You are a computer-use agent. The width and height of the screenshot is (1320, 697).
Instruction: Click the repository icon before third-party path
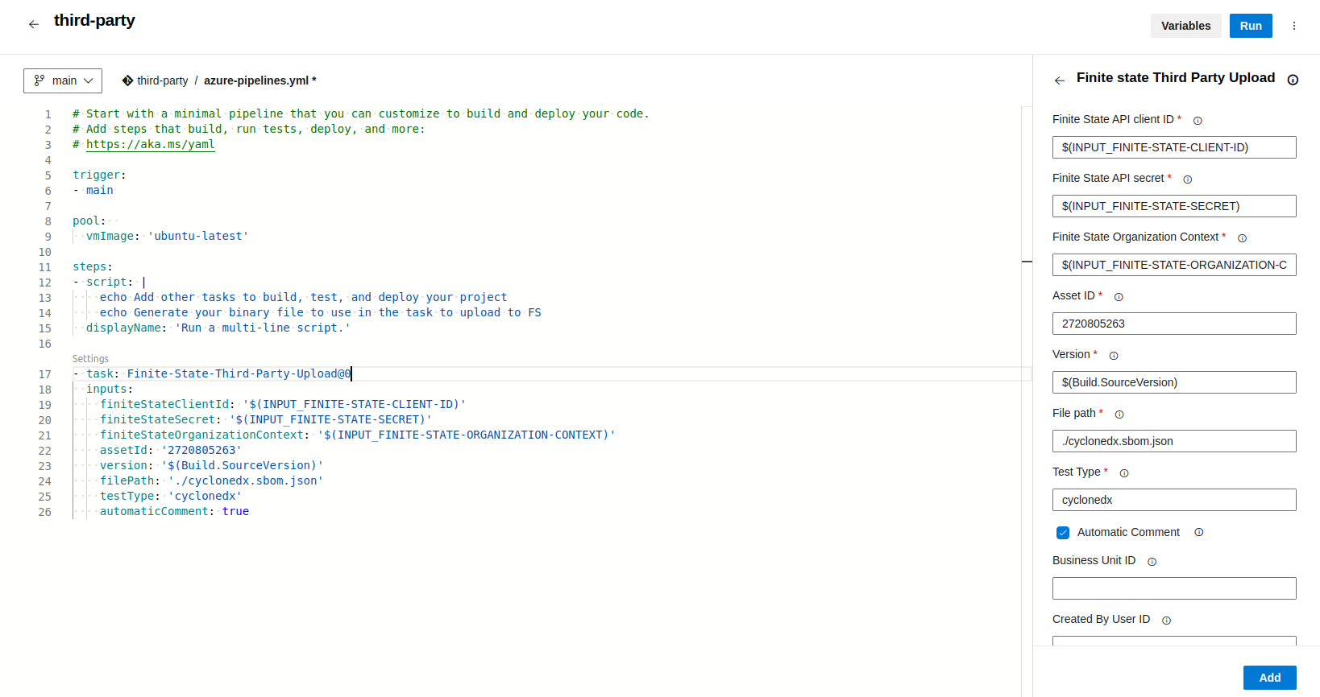(x=127, y=80)
